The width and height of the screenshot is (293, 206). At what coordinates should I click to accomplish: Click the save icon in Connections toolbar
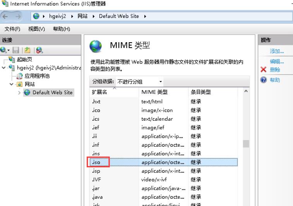[x=16, y=50]
